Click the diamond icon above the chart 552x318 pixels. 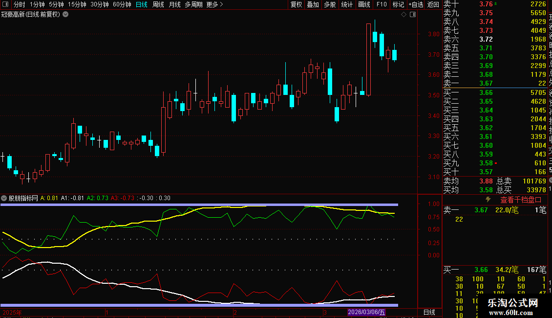click(404, 15)
